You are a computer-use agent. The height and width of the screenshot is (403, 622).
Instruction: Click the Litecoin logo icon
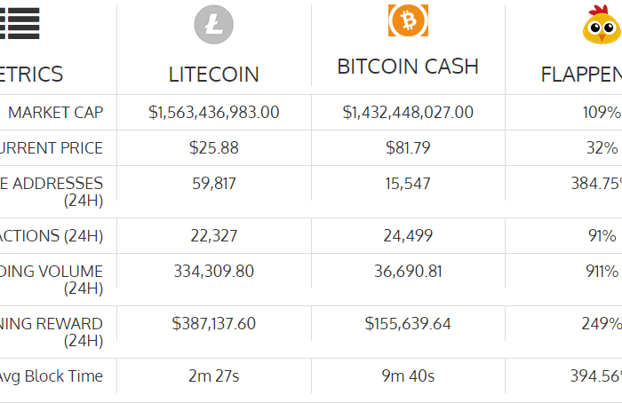[214, 25]
